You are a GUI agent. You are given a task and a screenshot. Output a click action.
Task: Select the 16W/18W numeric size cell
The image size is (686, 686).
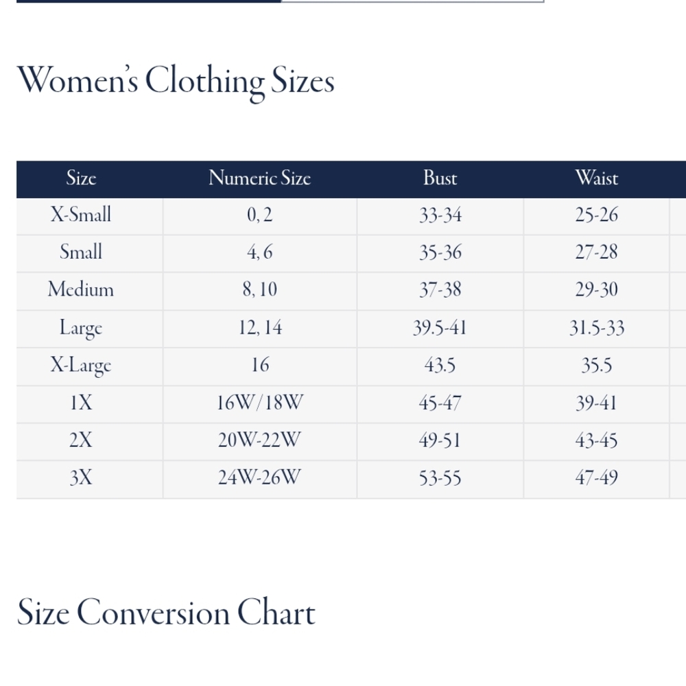(x=260, y=403)
